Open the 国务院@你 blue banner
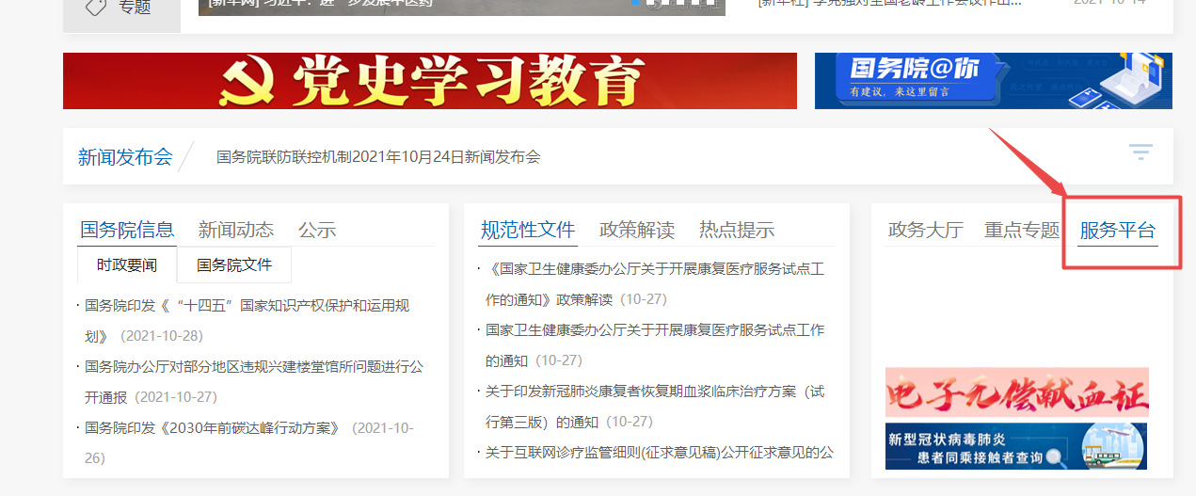Screen dimensions: 1196x496 point(993,81)
